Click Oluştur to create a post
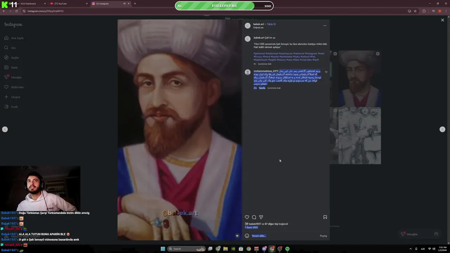450x253 pixels. 12,97
